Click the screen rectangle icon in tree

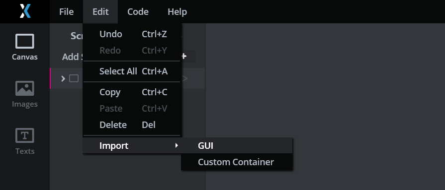(x=74, y=78)
